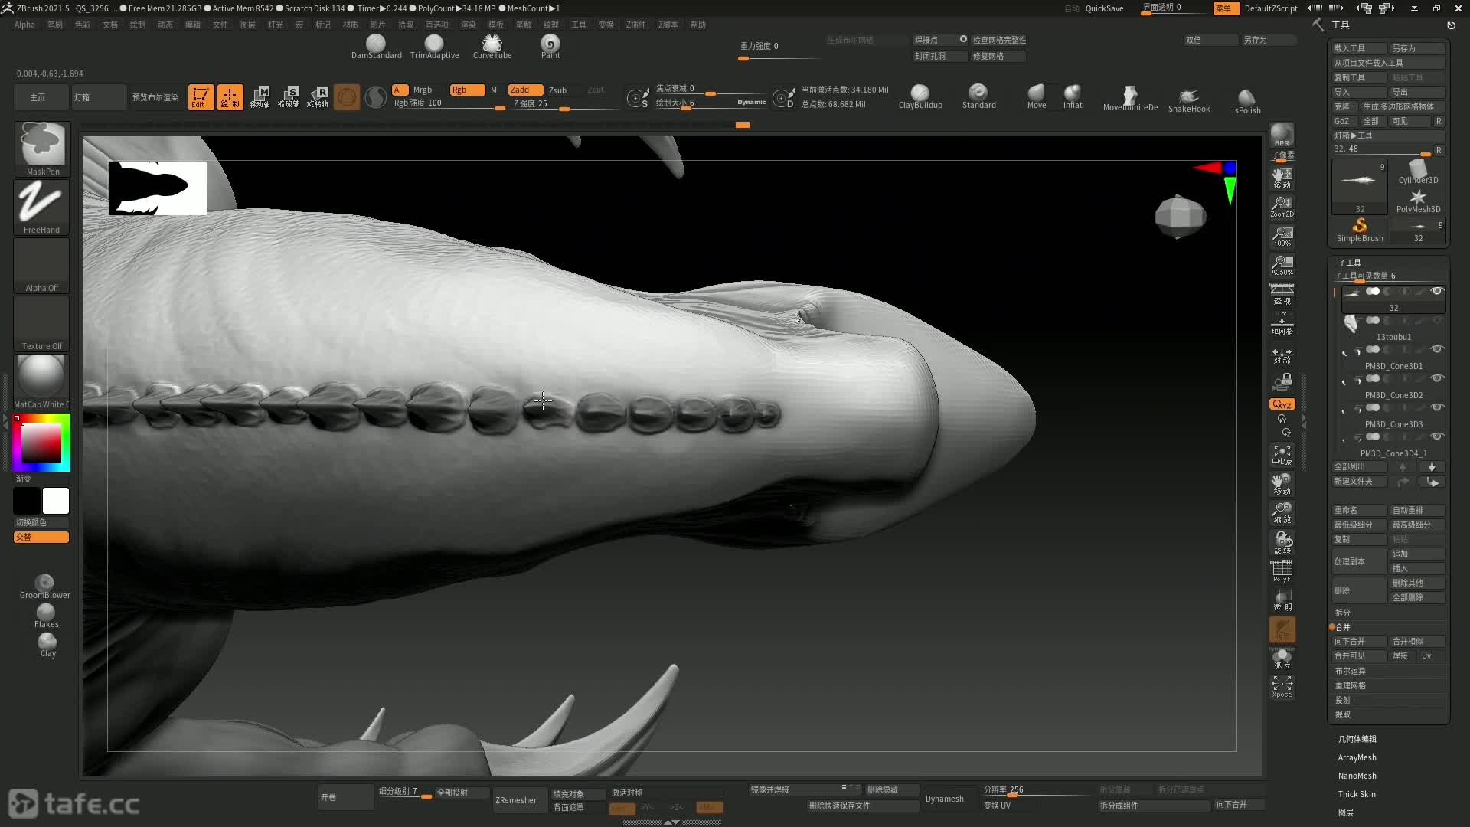The height and width of the screenshot is (827, 1470).
Task: Select the TrimAdaptive brush
Action: pyautogui.click(x=434, y=47)
